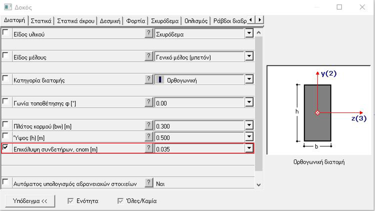This screenshot has height=211, width=375.
Task: Close the Δοκός dialog window
Action: click(362, 7)
